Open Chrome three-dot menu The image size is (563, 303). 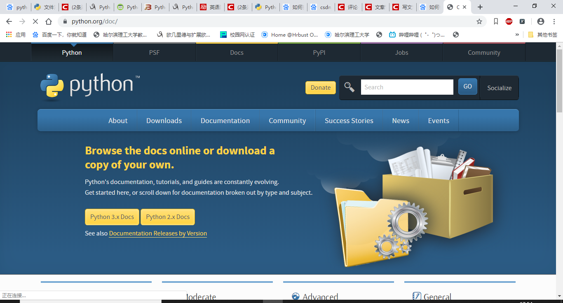click(x=554, y=21)
